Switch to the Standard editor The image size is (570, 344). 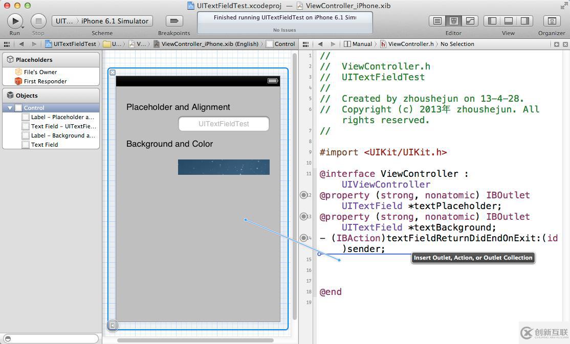coord(437,21)
